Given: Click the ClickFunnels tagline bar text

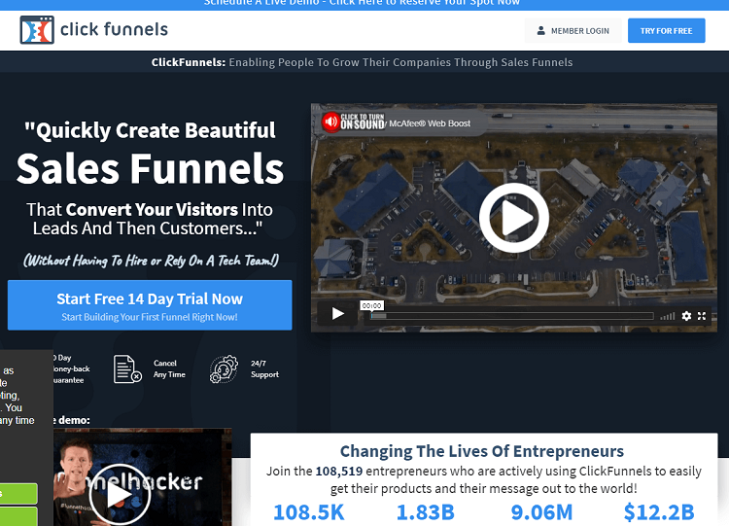Looking at the screenshot, I should [362, 62].
